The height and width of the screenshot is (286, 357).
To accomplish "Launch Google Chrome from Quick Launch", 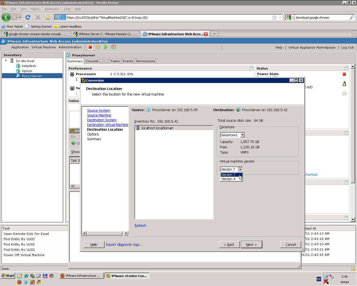I will 39,282.
